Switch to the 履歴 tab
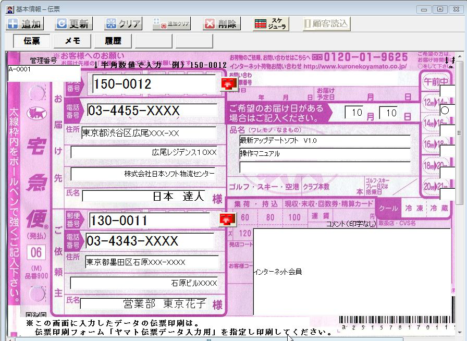The width and height of the screenshot is (467, 341). pos(113,41)
